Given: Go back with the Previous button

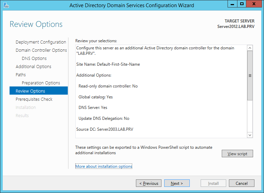Looking at the screenshot, I should (x=149, y=183).
